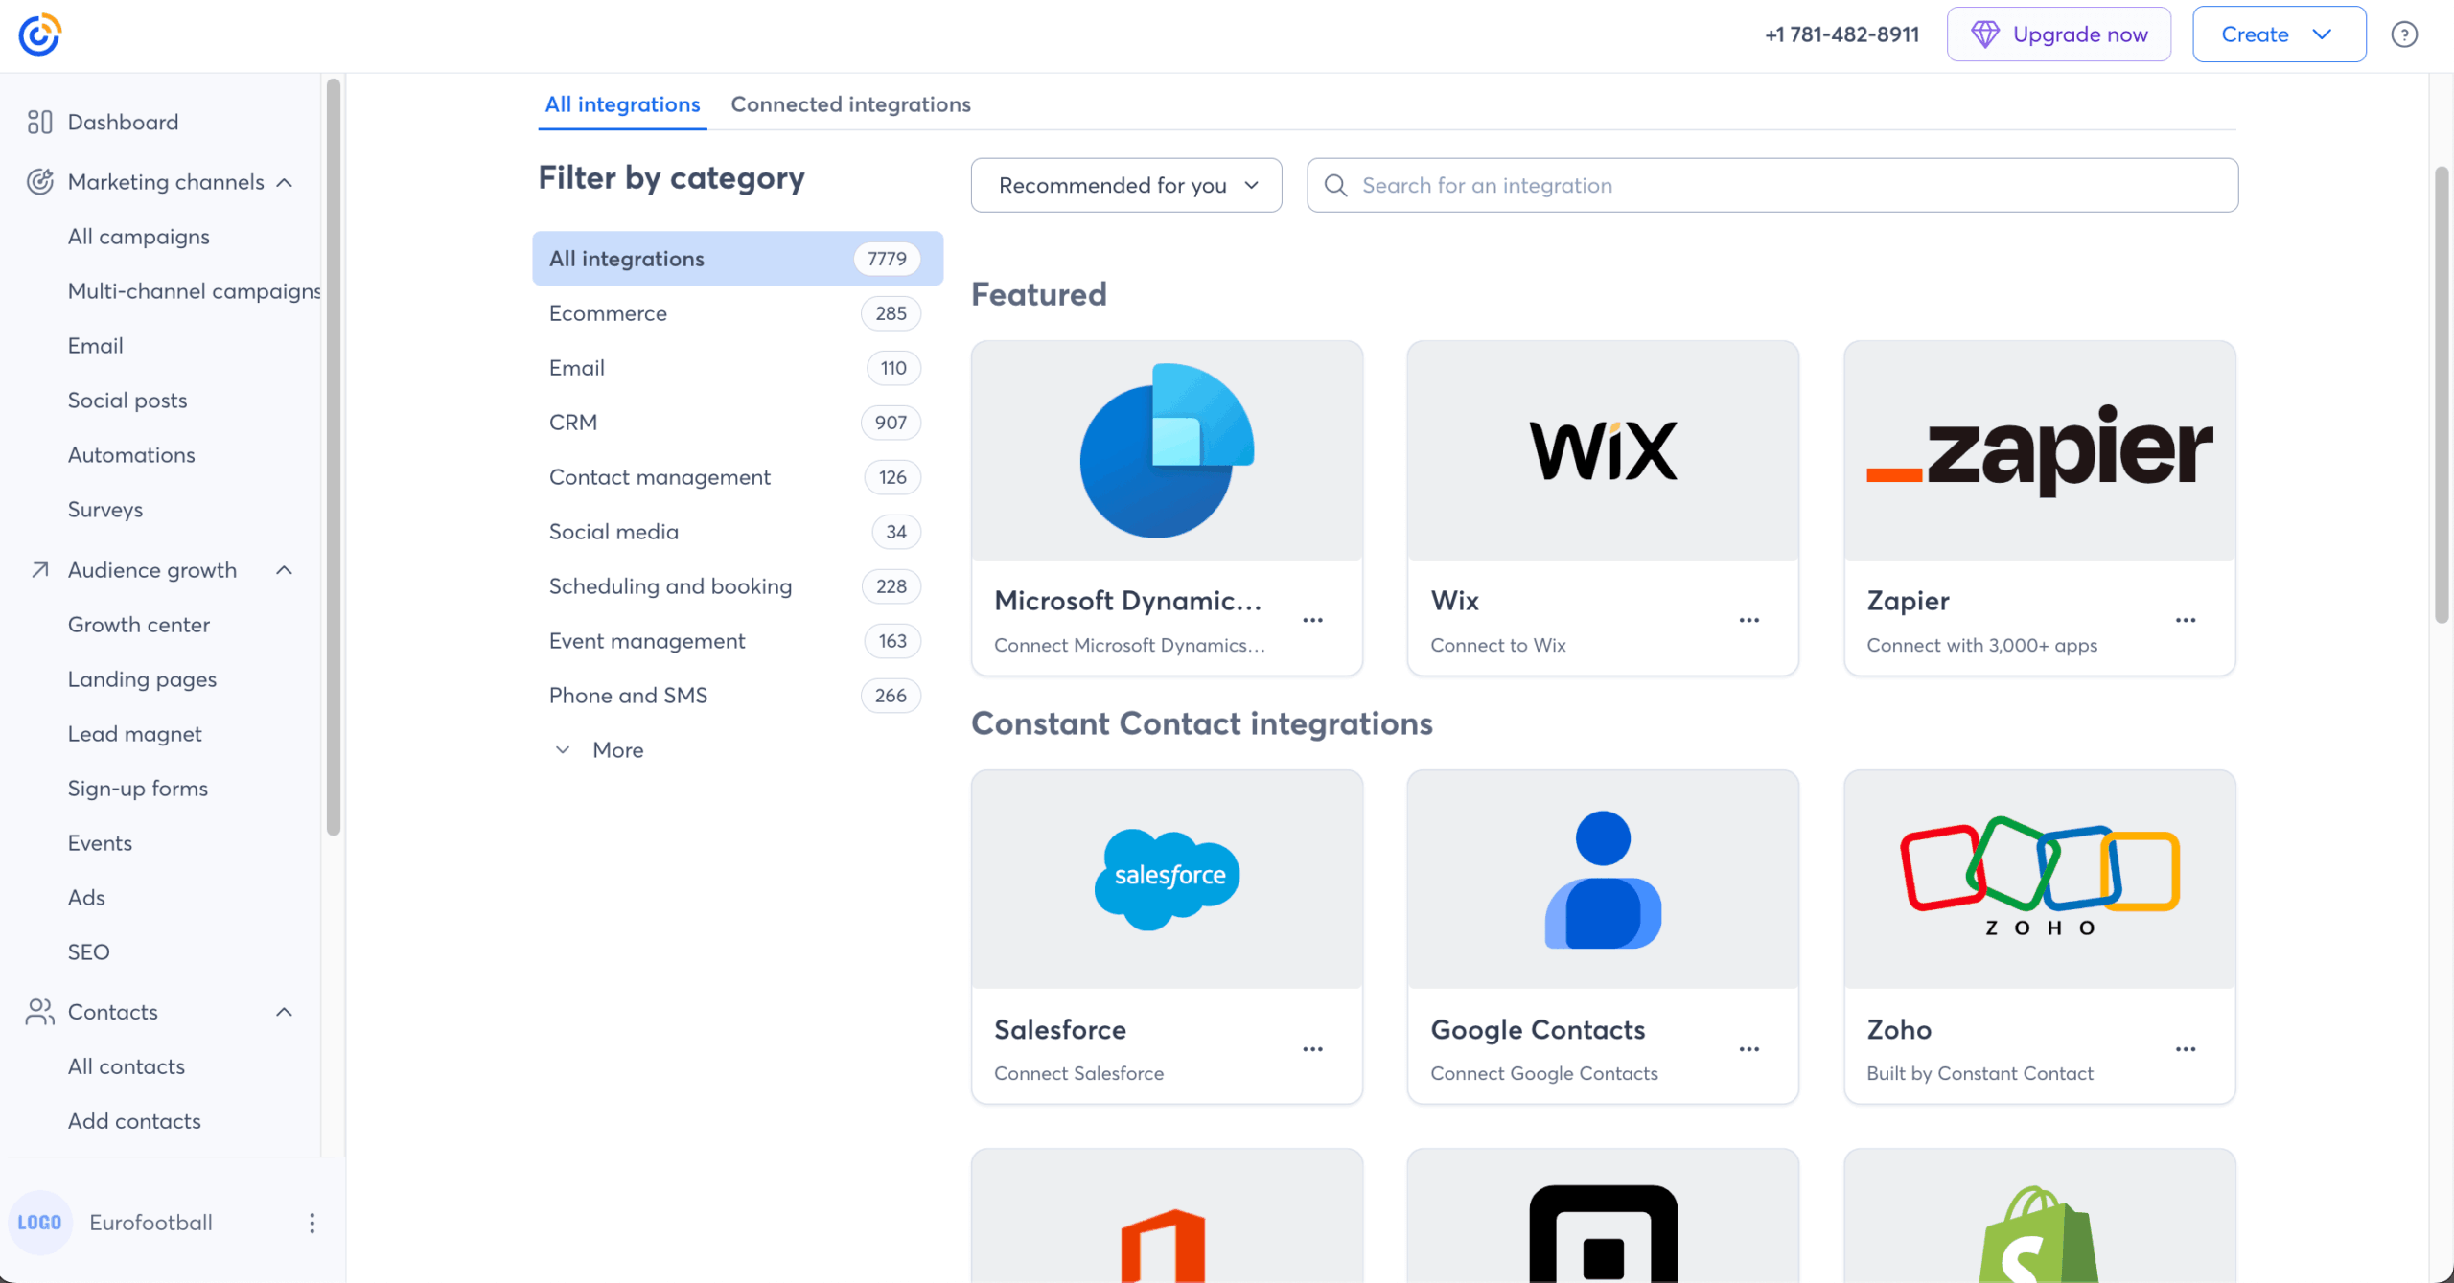The image size is (2454, 1283).
Task: Open Microsoft Dynamics card options menu
Action: pos(1312,620)
